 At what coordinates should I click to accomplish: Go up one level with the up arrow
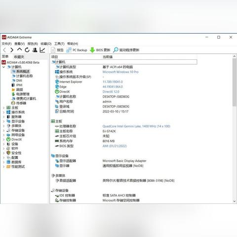click(x=19, y=49)
